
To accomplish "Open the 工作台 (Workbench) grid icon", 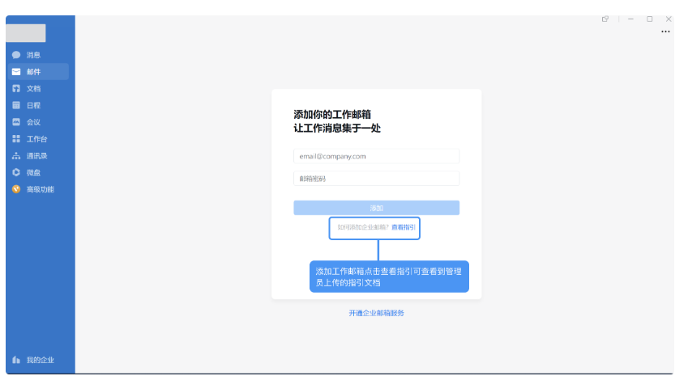I will coord(16,139).
